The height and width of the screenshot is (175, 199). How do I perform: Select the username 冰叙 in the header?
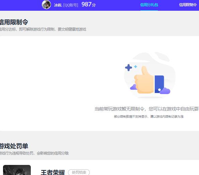(58, 5)
